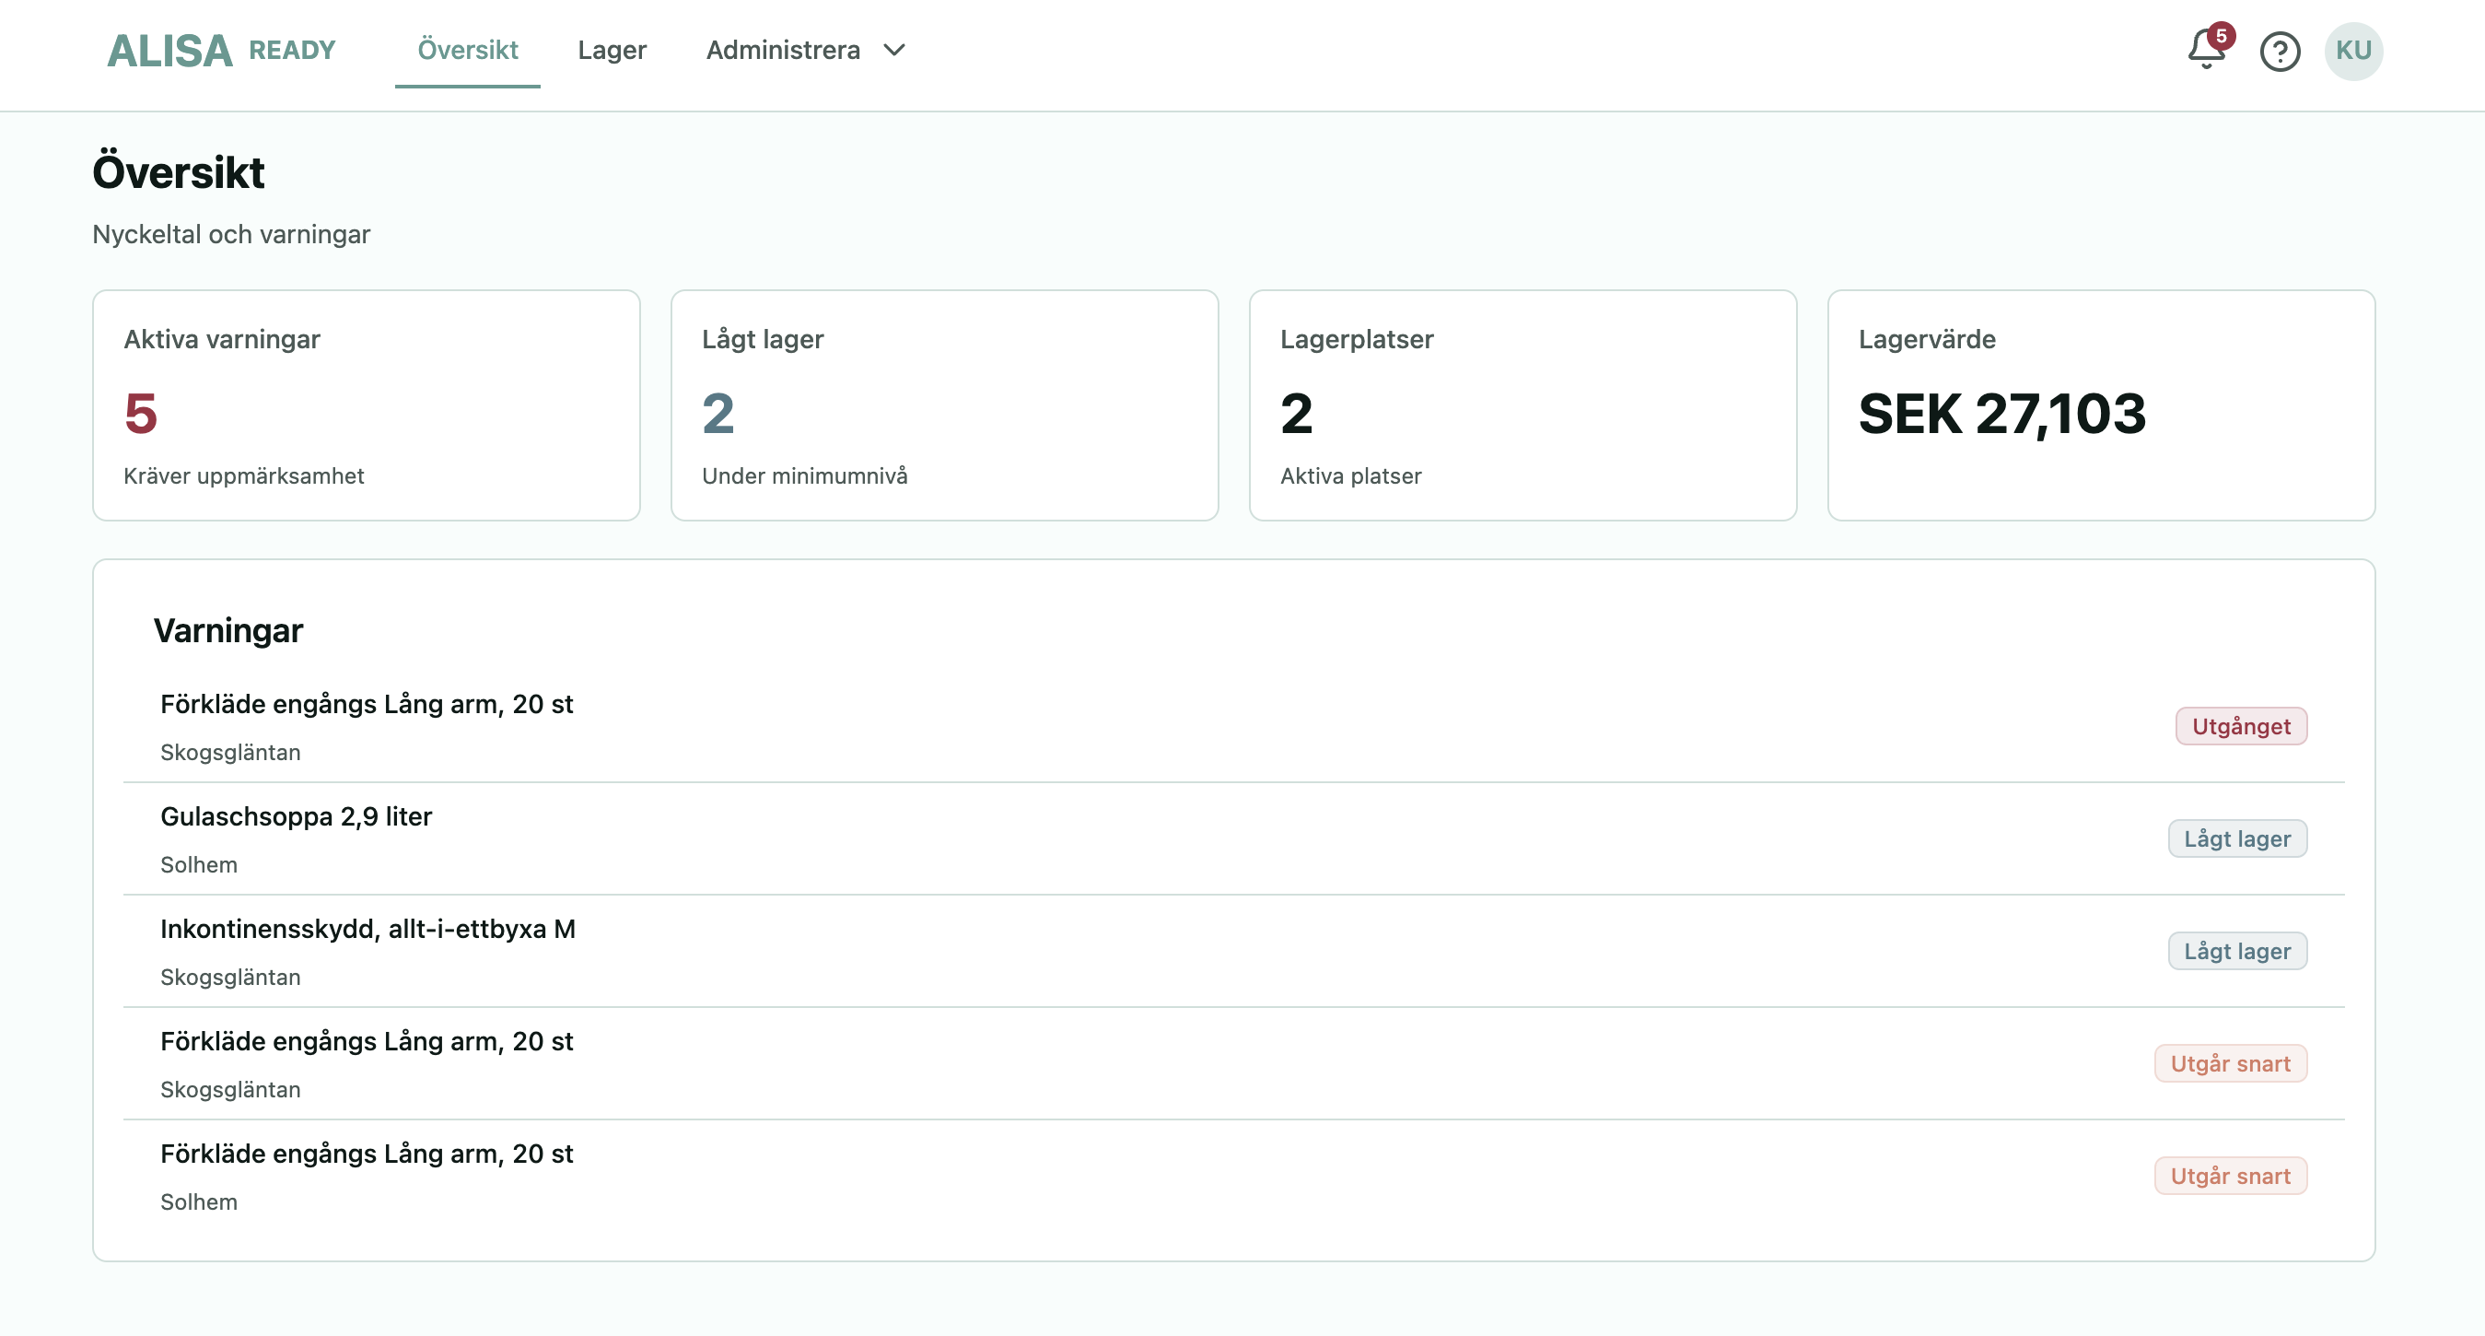Click the help question mark icon
The height and width of the screenshot is (1336, 2485).
(x=2280, y=52)
